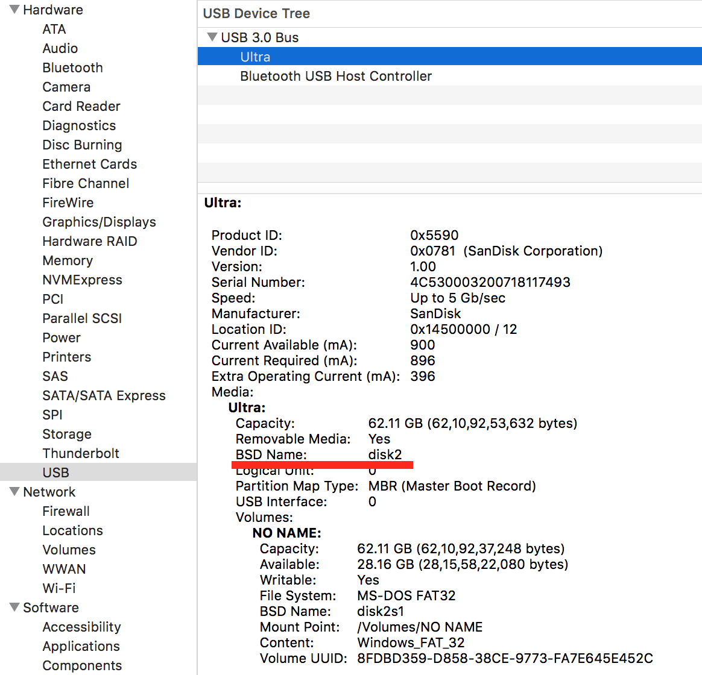
Task: Click the Location ID value 0x14500000 / 12
Action: tap(463, 329)
